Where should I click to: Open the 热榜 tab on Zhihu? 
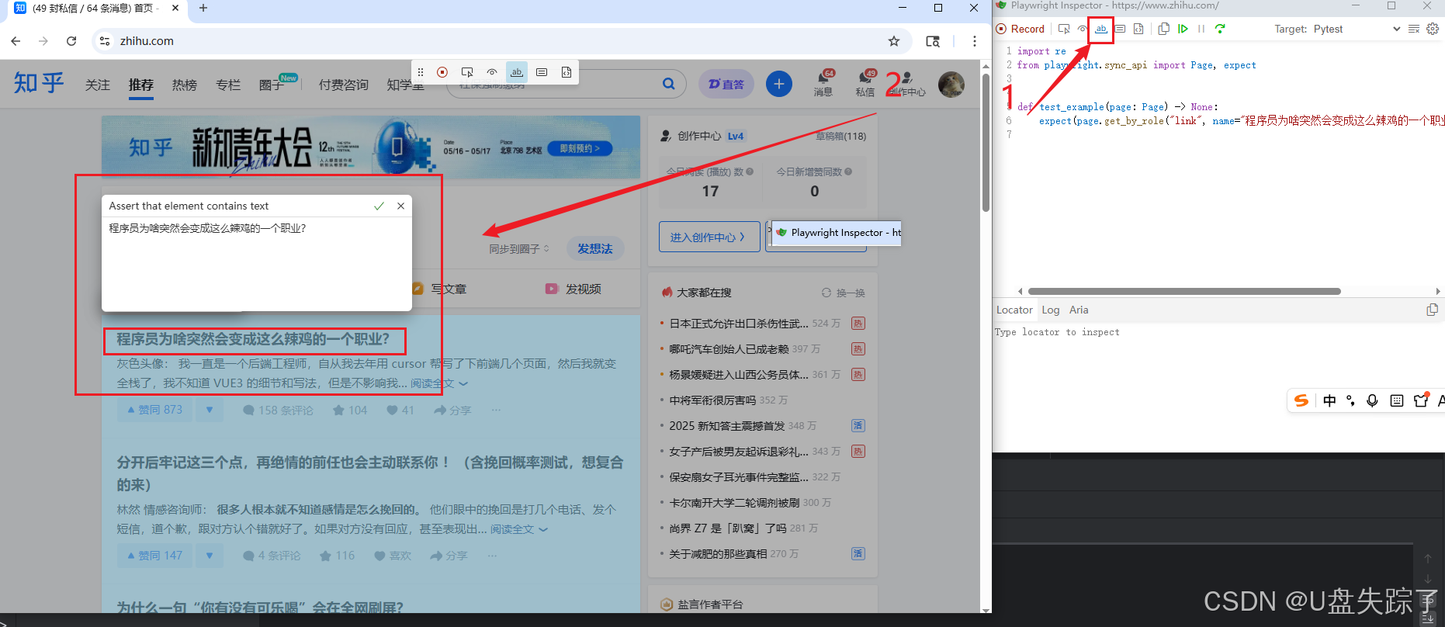(x=185, y=85)
